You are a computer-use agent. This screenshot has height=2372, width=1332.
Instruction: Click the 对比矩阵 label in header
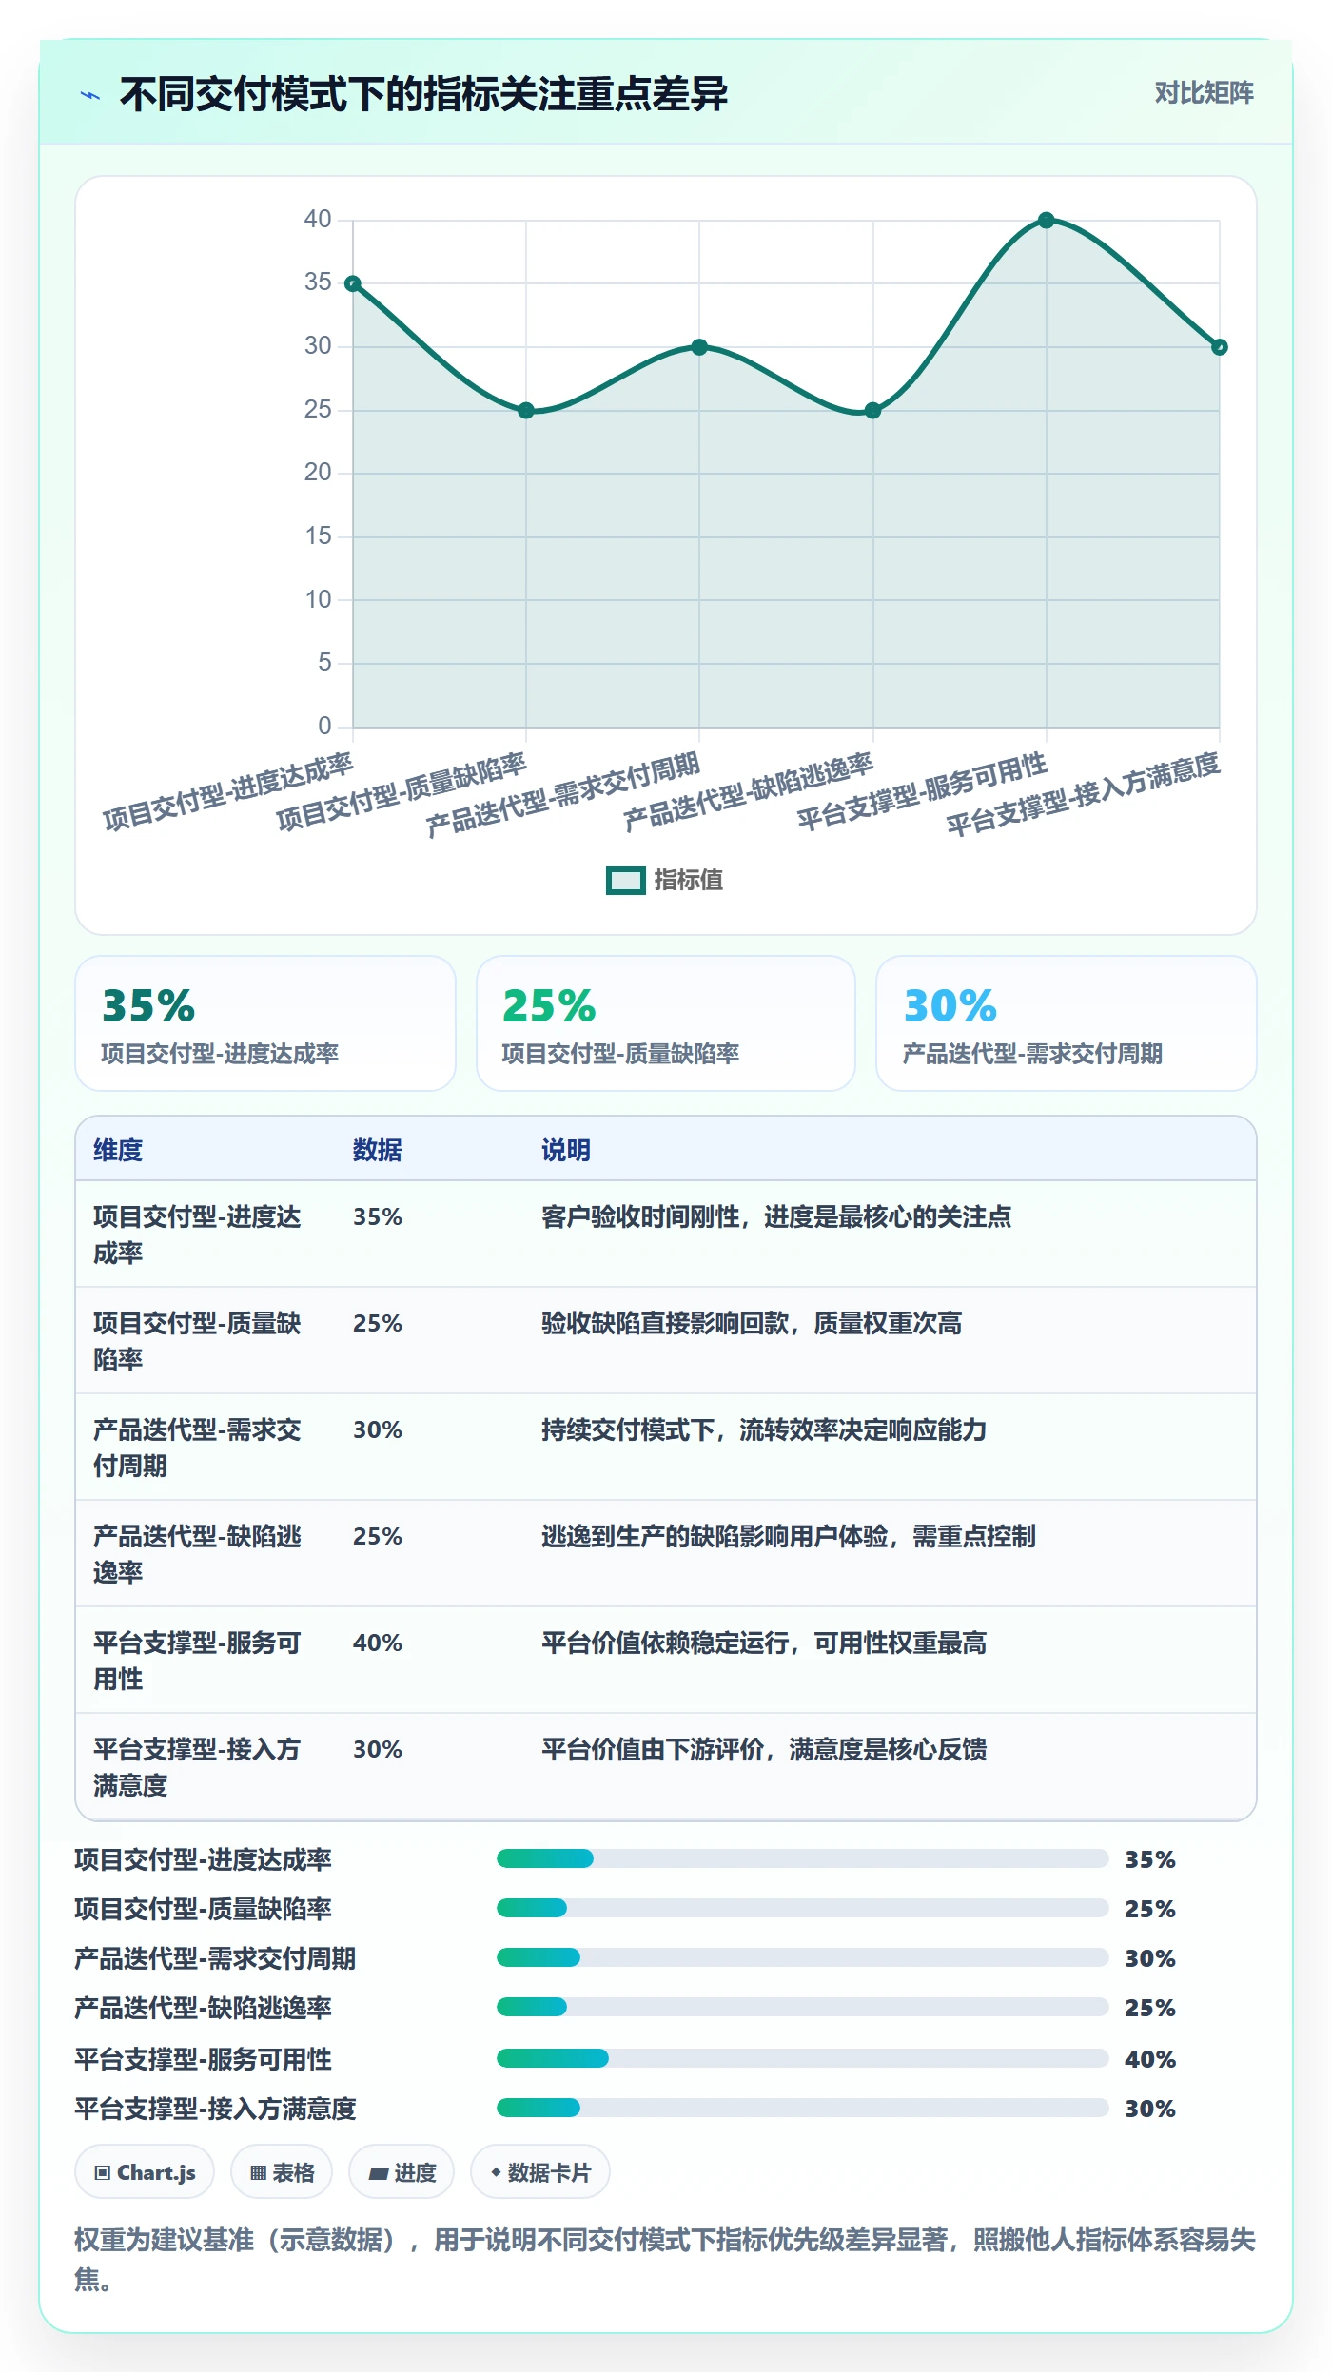(x=1204, y=93)
